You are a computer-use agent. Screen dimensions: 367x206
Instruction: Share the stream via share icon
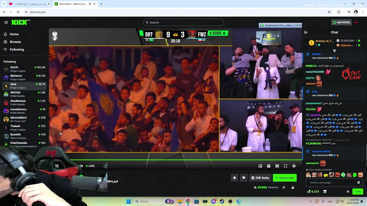click(x=284, y=187)
